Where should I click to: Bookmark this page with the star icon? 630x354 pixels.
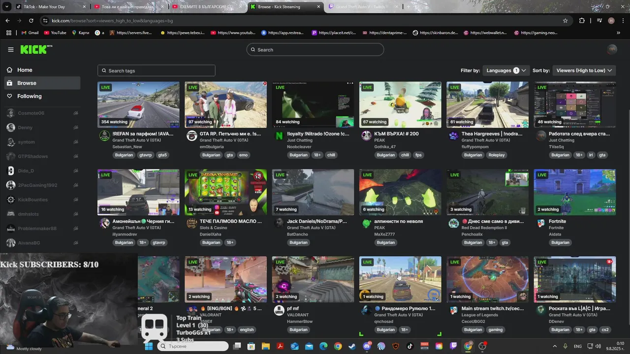coord(565,21)
